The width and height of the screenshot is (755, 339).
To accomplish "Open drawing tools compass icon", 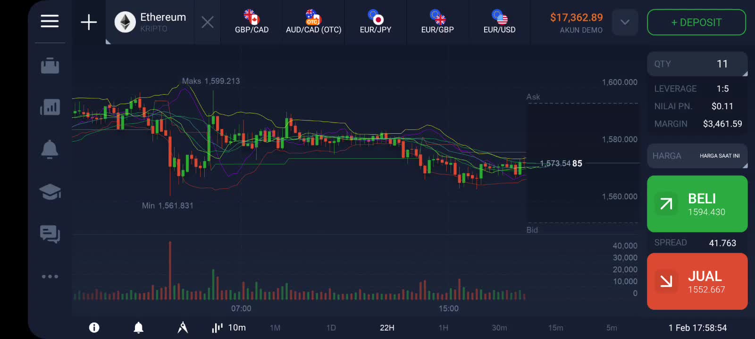I will point(183,328).
